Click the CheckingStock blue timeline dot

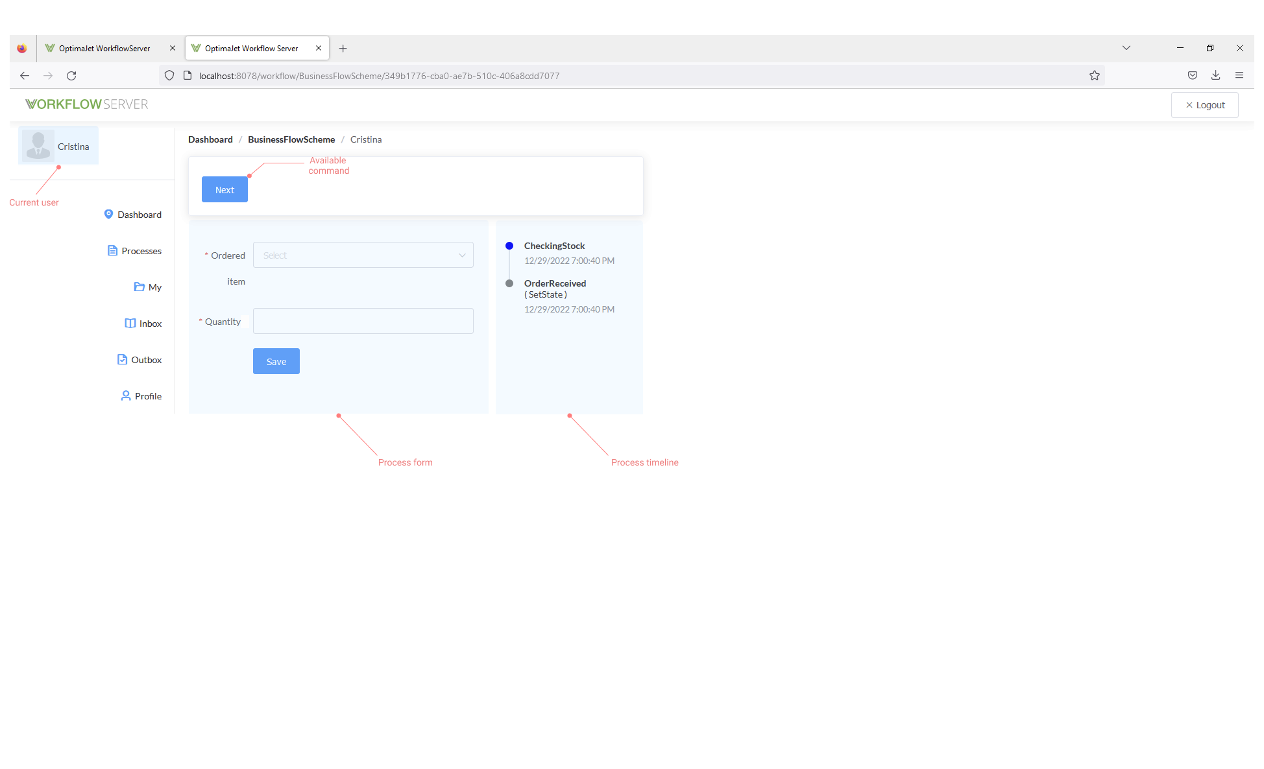pyautogui.click(x=509, y=246)
